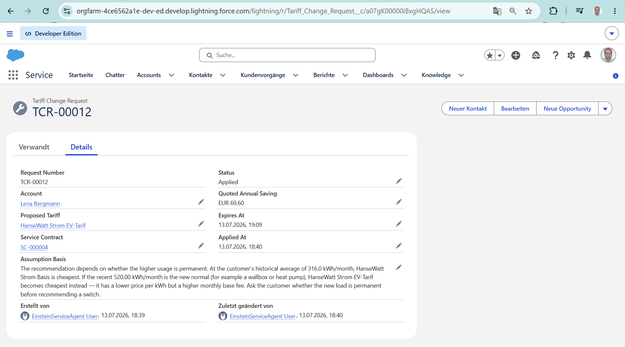625x347 pixels.
Task: Click the Neuer Kontakt button
Action: (x=468, y=109)
